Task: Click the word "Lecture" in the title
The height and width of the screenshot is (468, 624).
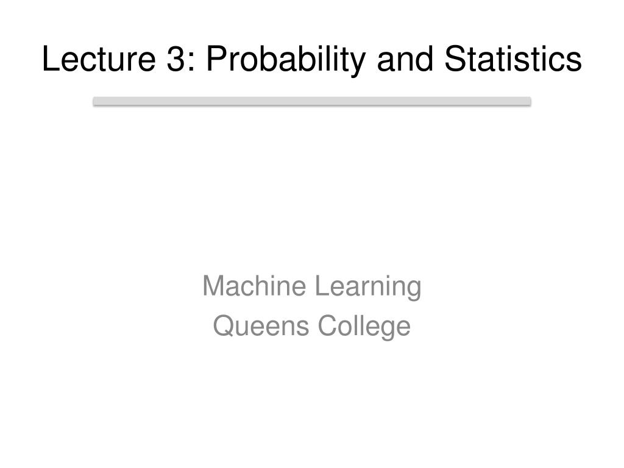Action: pyautogui.click(x=98, y=59)
